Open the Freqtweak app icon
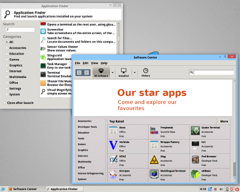The width and height of the screenshot is (240, 192). (154, 130)
